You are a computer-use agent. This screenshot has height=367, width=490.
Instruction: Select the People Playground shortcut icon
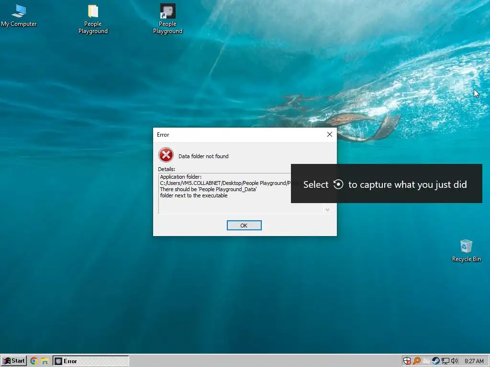(x=167, y=19)
